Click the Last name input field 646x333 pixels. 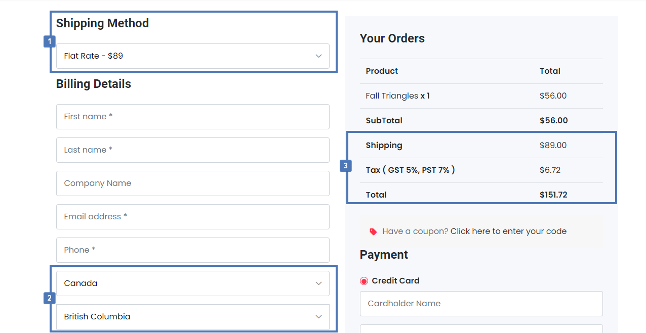click(x=192, y=150)
